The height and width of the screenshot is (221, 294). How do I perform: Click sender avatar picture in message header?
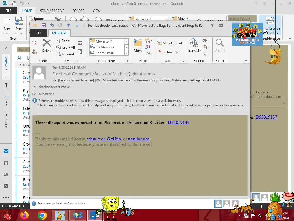(39, 73)
